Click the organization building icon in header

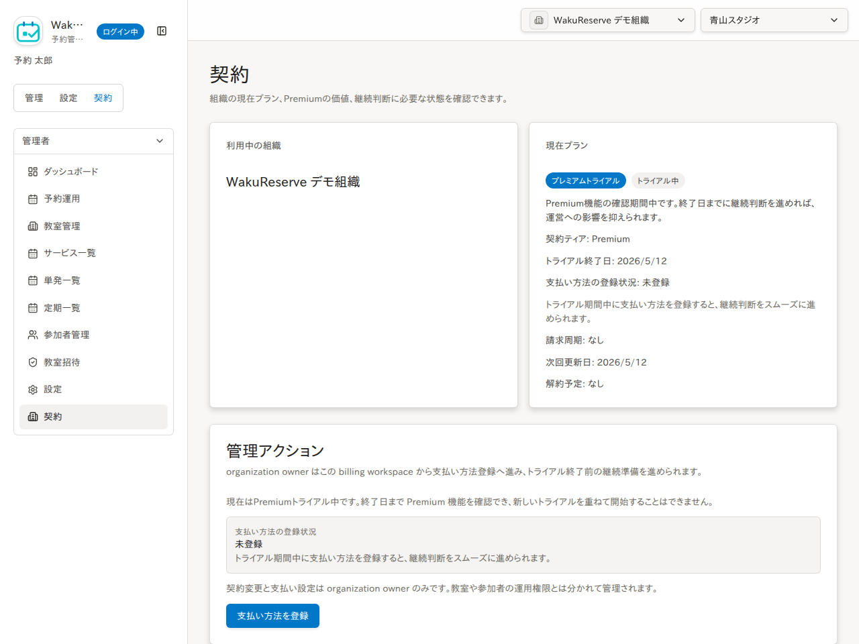(x=539, y=20)
